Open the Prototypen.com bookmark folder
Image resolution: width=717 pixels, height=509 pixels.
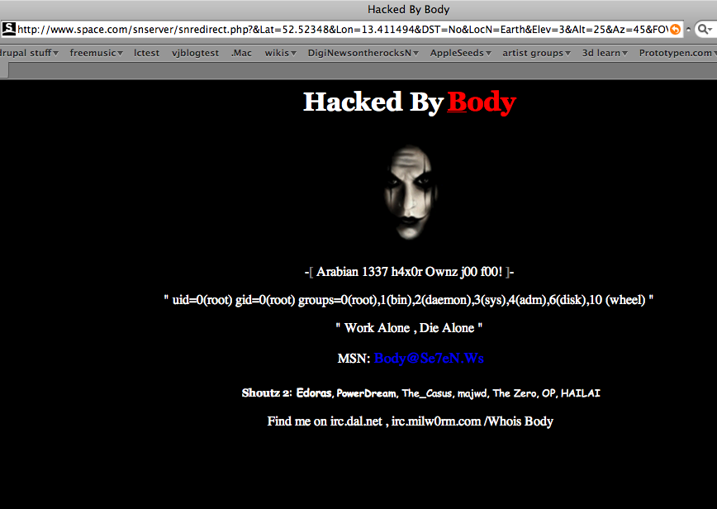(677, 53)
